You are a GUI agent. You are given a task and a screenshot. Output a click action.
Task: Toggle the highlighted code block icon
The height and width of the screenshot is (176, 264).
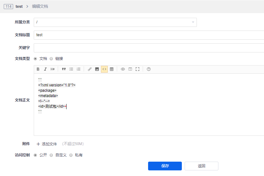(x=104, y=69)
